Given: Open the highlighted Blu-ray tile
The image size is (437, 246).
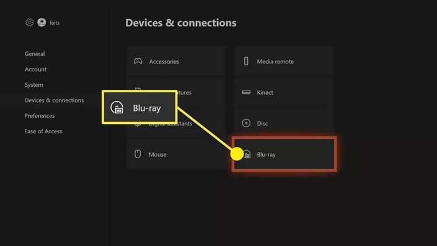Looking at the screenshot, I should point(285,154).
